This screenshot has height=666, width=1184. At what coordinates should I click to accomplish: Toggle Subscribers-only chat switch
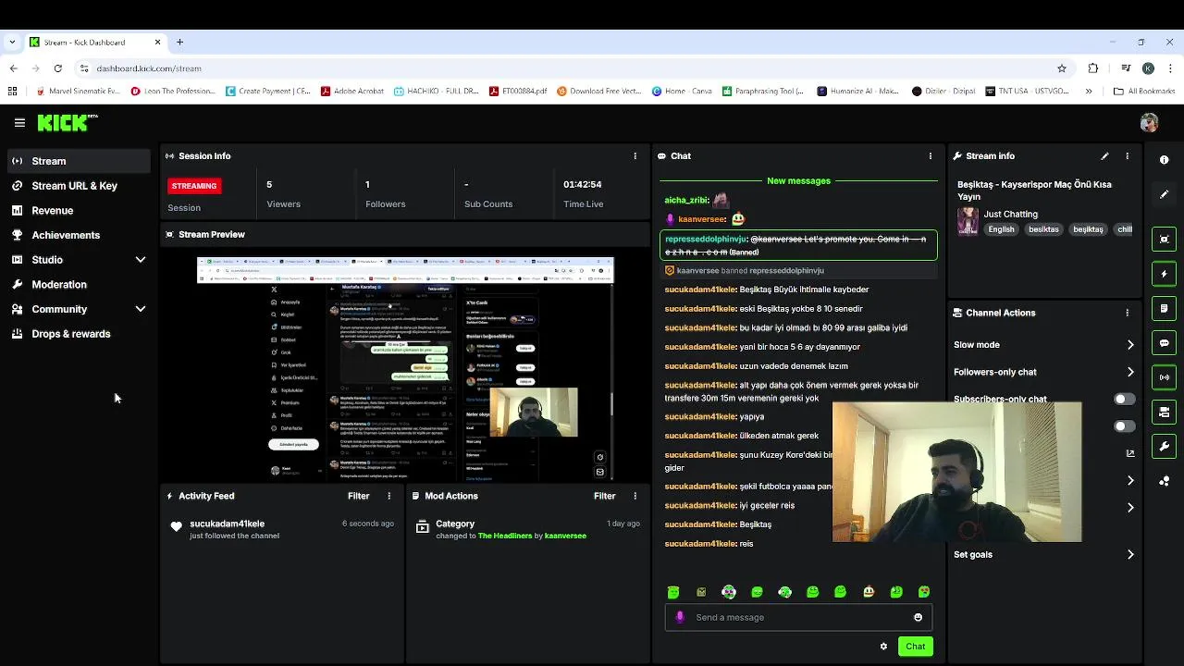pyautogui.click(x=1124, y=400)
